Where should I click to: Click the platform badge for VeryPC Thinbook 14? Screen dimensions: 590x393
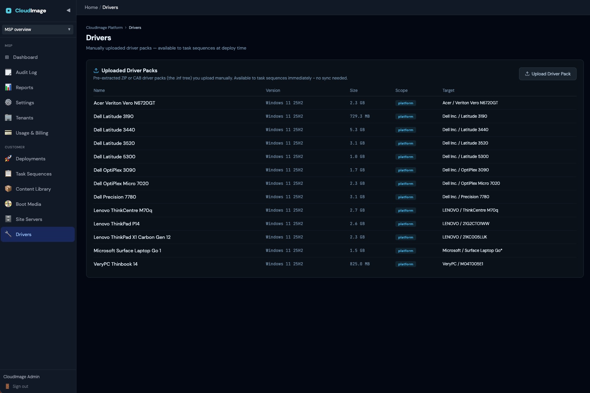coord(405,264)
